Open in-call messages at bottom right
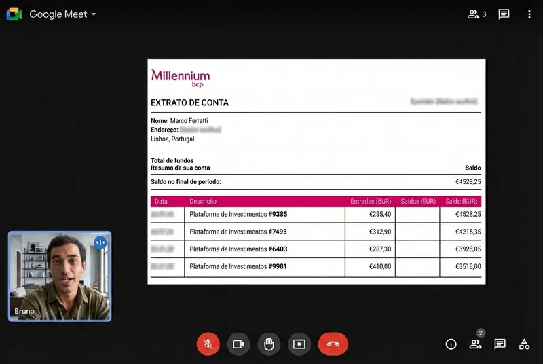Image resolution: width=543 pixels, height=364 pixels. tap(500, 344)
